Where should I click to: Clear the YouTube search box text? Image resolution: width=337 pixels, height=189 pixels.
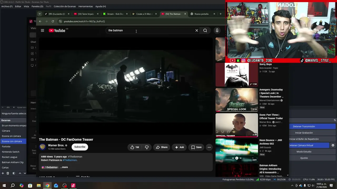(197, 30)
